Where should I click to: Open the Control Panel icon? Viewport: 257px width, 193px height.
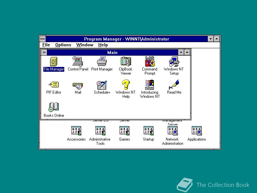[78, 61]
